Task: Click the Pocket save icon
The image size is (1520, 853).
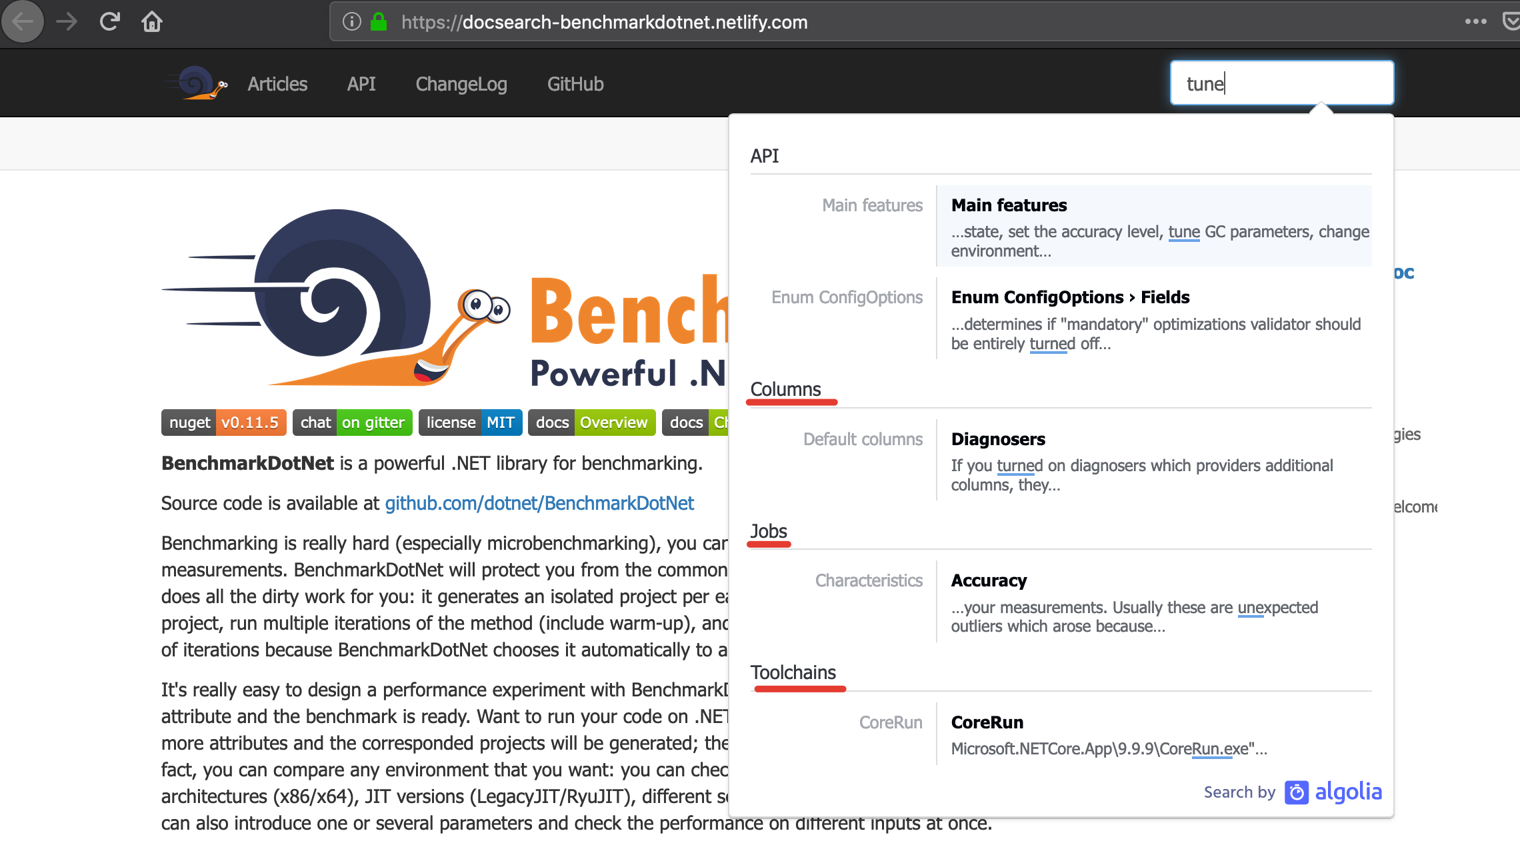Action: [x=1511, y=22]
